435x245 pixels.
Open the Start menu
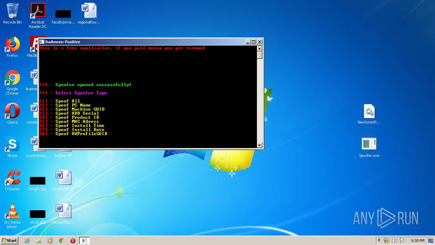point(9,241)
